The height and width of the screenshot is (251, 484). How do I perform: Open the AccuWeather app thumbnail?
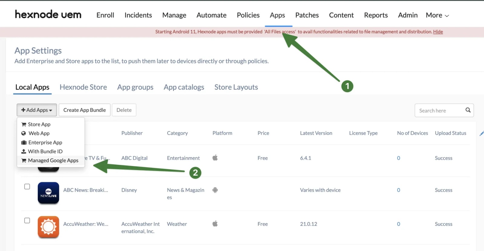[48, 227]
